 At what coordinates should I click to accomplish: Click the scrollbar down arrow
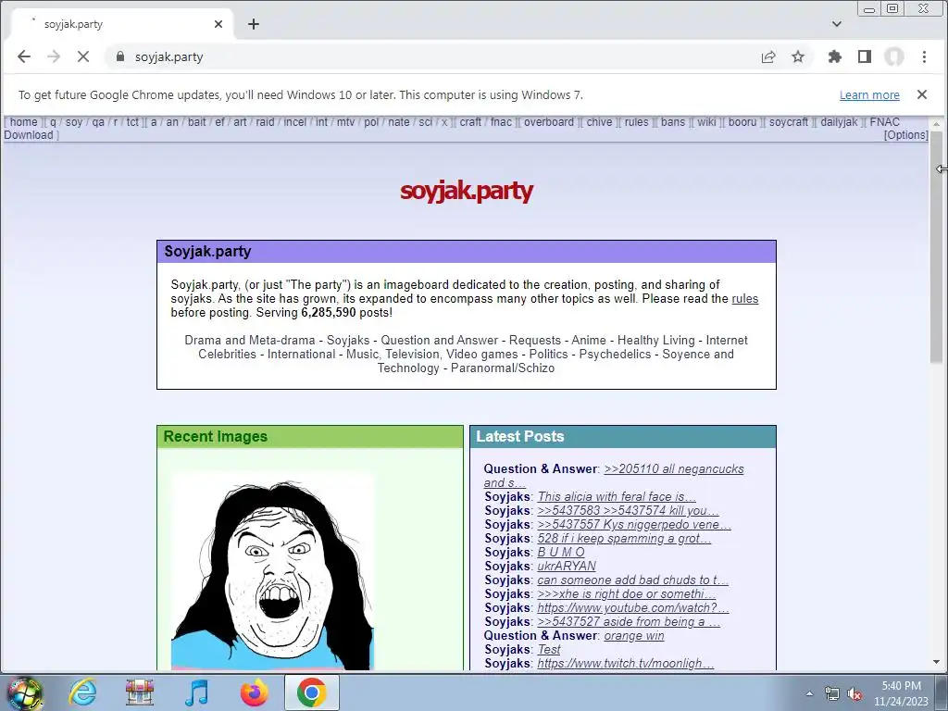tap(937, 662)
